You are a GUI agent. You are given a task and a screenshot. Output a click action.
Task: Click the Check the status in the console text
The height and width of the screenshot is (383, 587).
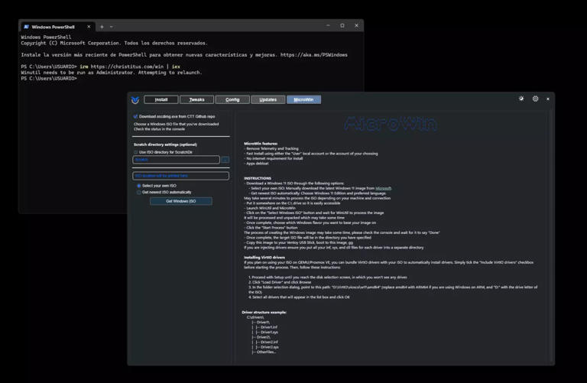[x=159, y=128]
